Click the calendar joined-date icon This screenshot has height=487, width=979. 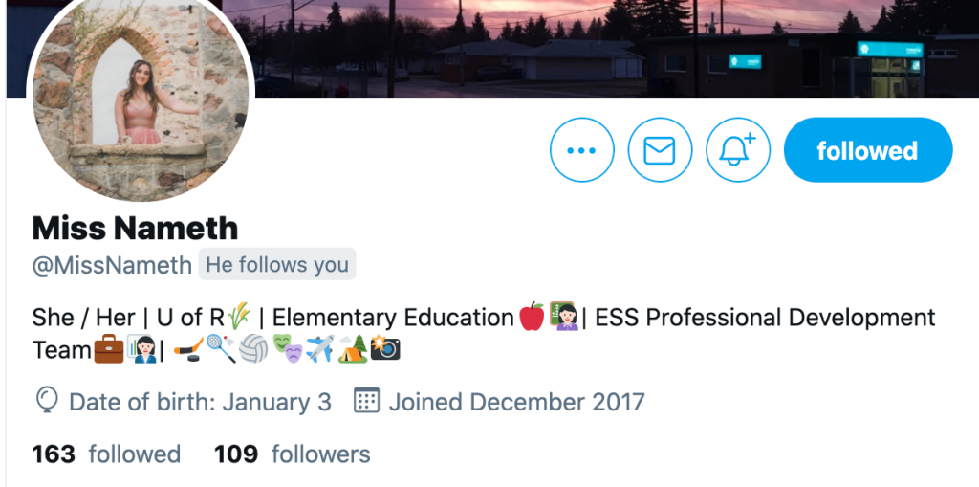coord(366,400)
